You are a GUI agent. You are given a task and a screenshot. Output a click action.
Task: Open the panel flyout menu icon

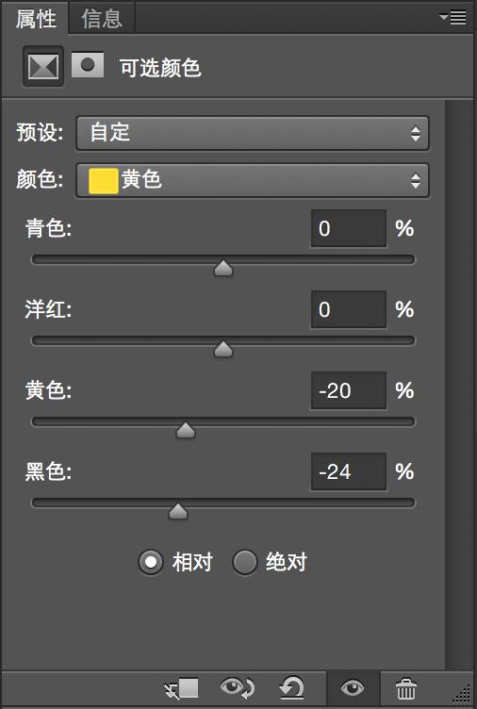pos(453,18)
